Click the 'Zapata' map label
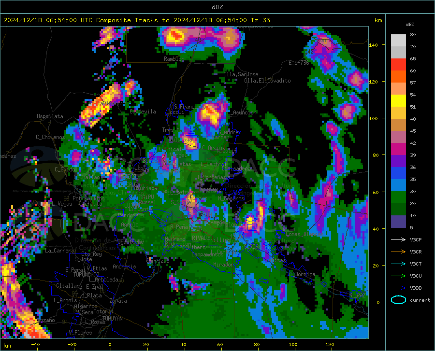This screenshot has height=351, width=435. click(x=118, y=301)
